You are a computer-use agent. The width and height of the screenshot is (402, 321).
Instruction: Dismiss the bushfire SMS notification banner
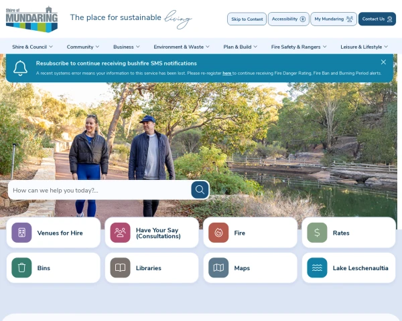[x=383, y=62]
